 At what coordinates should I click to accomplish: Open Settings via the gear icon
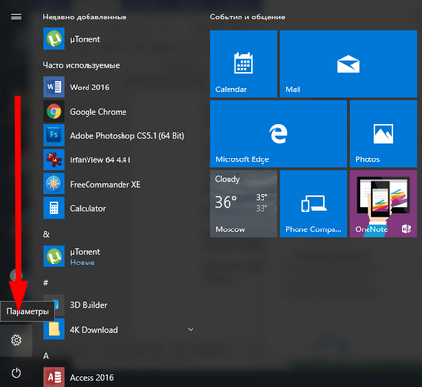pyautogui.click(x=17, y=340)
